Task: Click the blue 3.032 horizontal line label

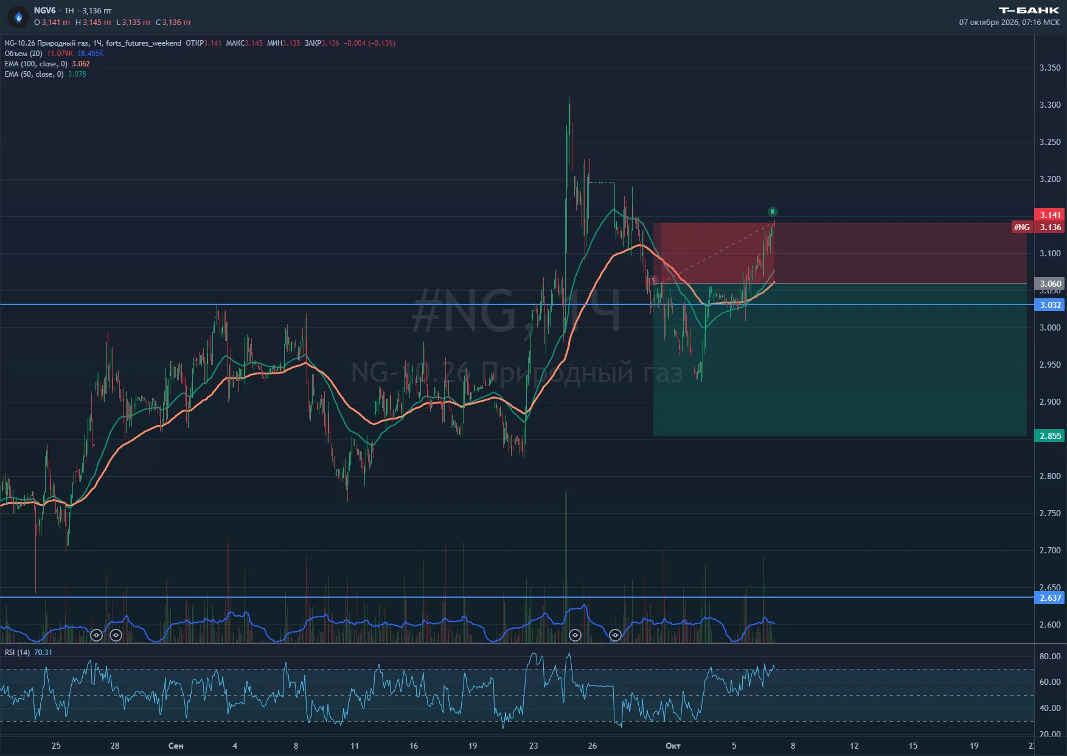Action: click(x=1049, y=305)
